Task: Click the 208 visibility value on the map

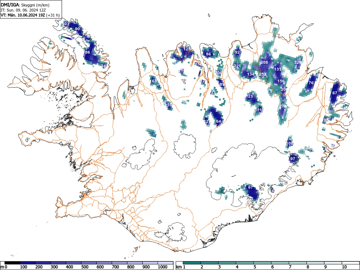Action: click(x=264, y=62)
